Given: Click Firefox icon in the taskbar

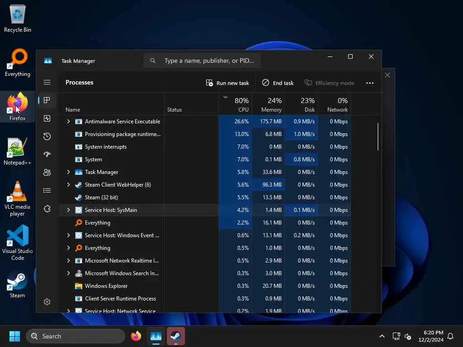Looking at the screenshot, I should pos(136,336).
